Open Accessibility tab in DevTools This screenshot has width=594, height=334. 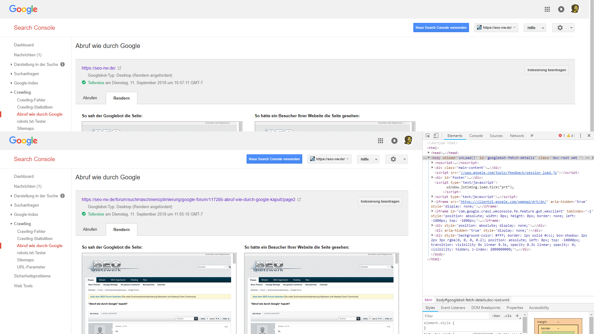click(539, 308)
